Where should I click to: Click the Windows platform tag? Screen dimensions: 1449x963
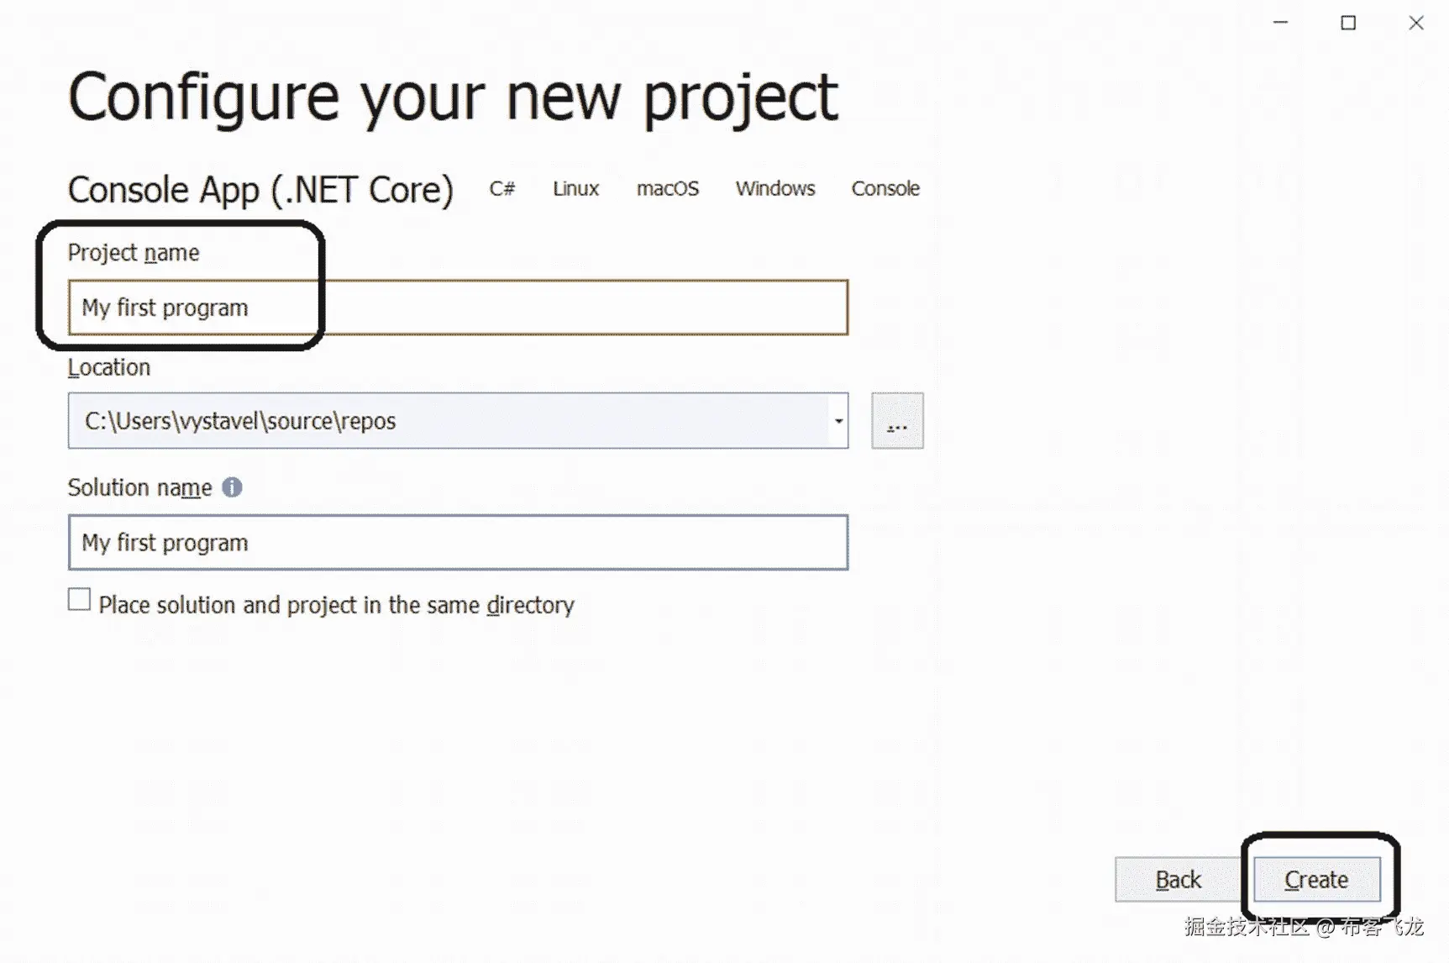click(775, 188)
